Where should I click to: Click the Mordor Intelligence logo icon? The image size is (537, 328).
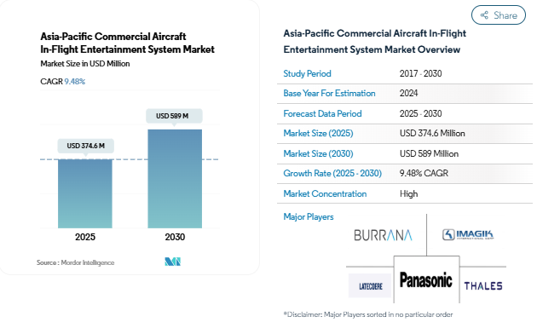point(172,262)
